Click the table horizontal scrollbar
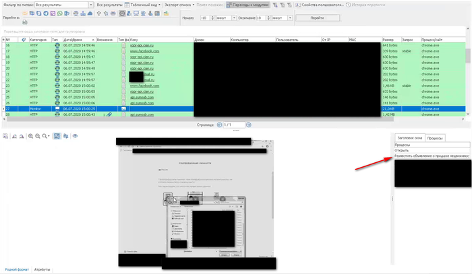Screen dimensions: 472x274 coord(200,119)
